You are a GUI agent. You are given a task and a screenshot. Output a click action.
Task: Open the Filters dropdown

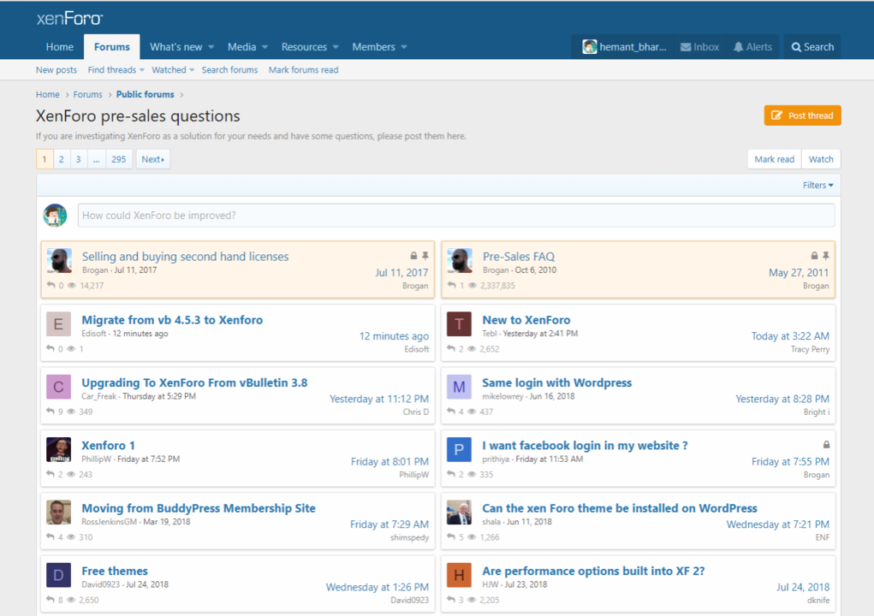tap(818, 185)
